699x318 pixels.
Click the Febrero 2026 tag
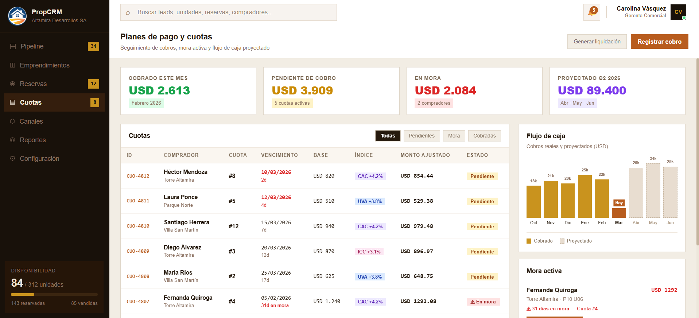click(146, 103)
